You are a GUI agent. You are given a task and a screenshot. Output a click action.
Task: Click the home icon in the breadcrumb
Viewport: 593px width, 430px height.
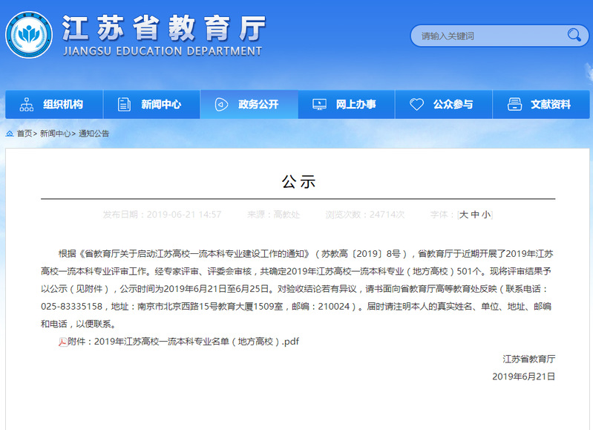pyautogui.click(x=10, y=134)
